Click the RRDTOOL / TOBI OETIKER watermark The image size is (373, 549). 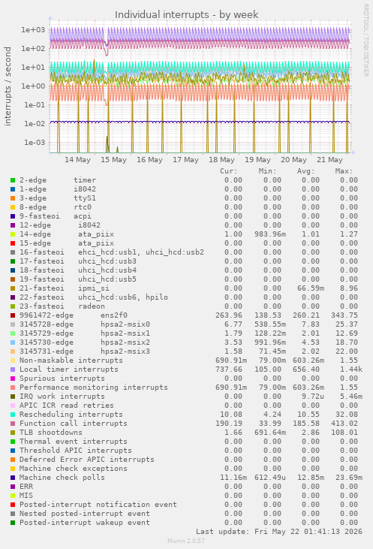(x=365, y=41)
